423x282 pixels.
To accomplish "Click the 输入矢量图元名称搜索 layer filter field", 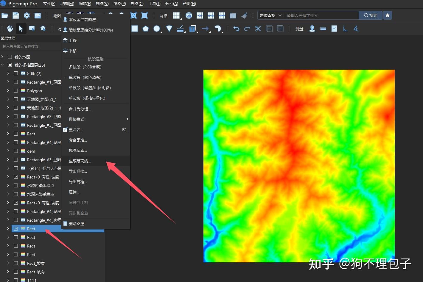I will tap(31, 46).
